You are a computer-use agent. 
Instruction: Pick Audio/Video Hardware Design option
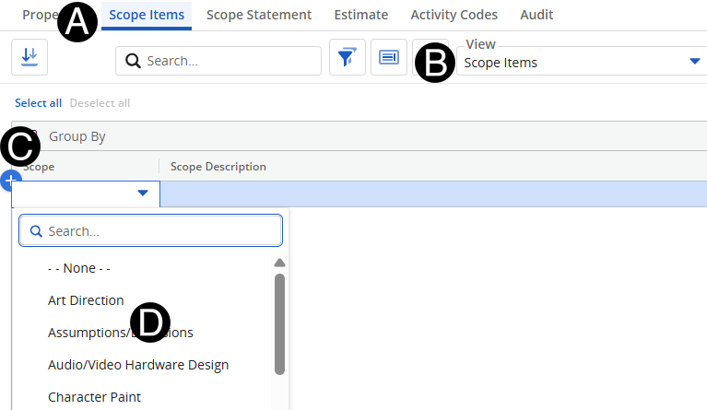coord(138,365)
